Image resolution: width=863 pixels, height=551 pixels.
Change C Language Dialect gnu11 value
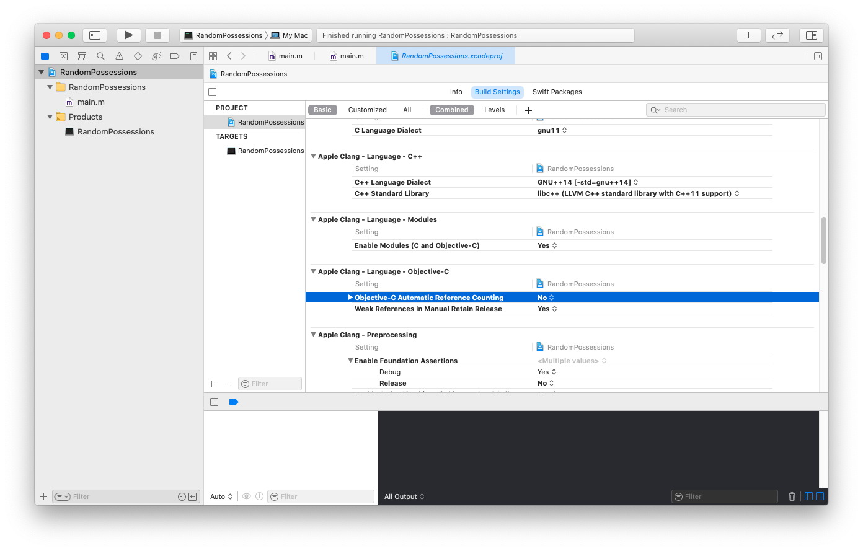[552, 130]
